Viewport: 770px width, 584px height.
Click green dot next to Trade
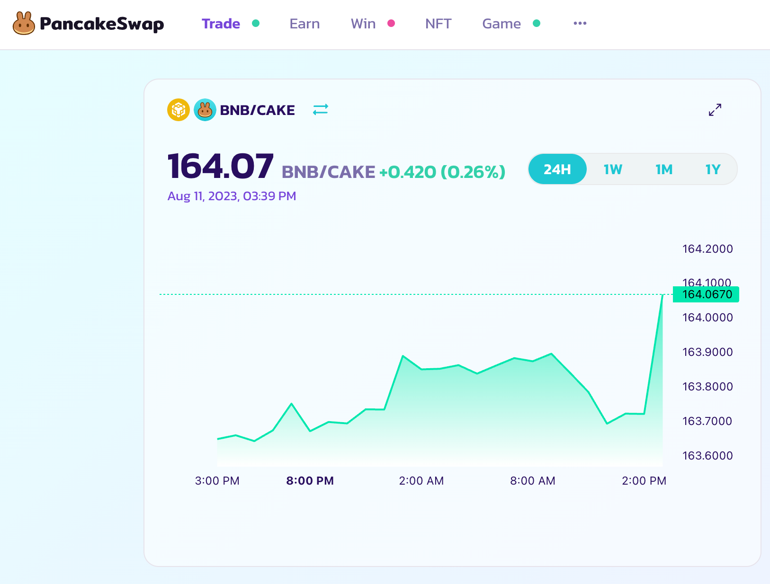[x=256, y=23]
